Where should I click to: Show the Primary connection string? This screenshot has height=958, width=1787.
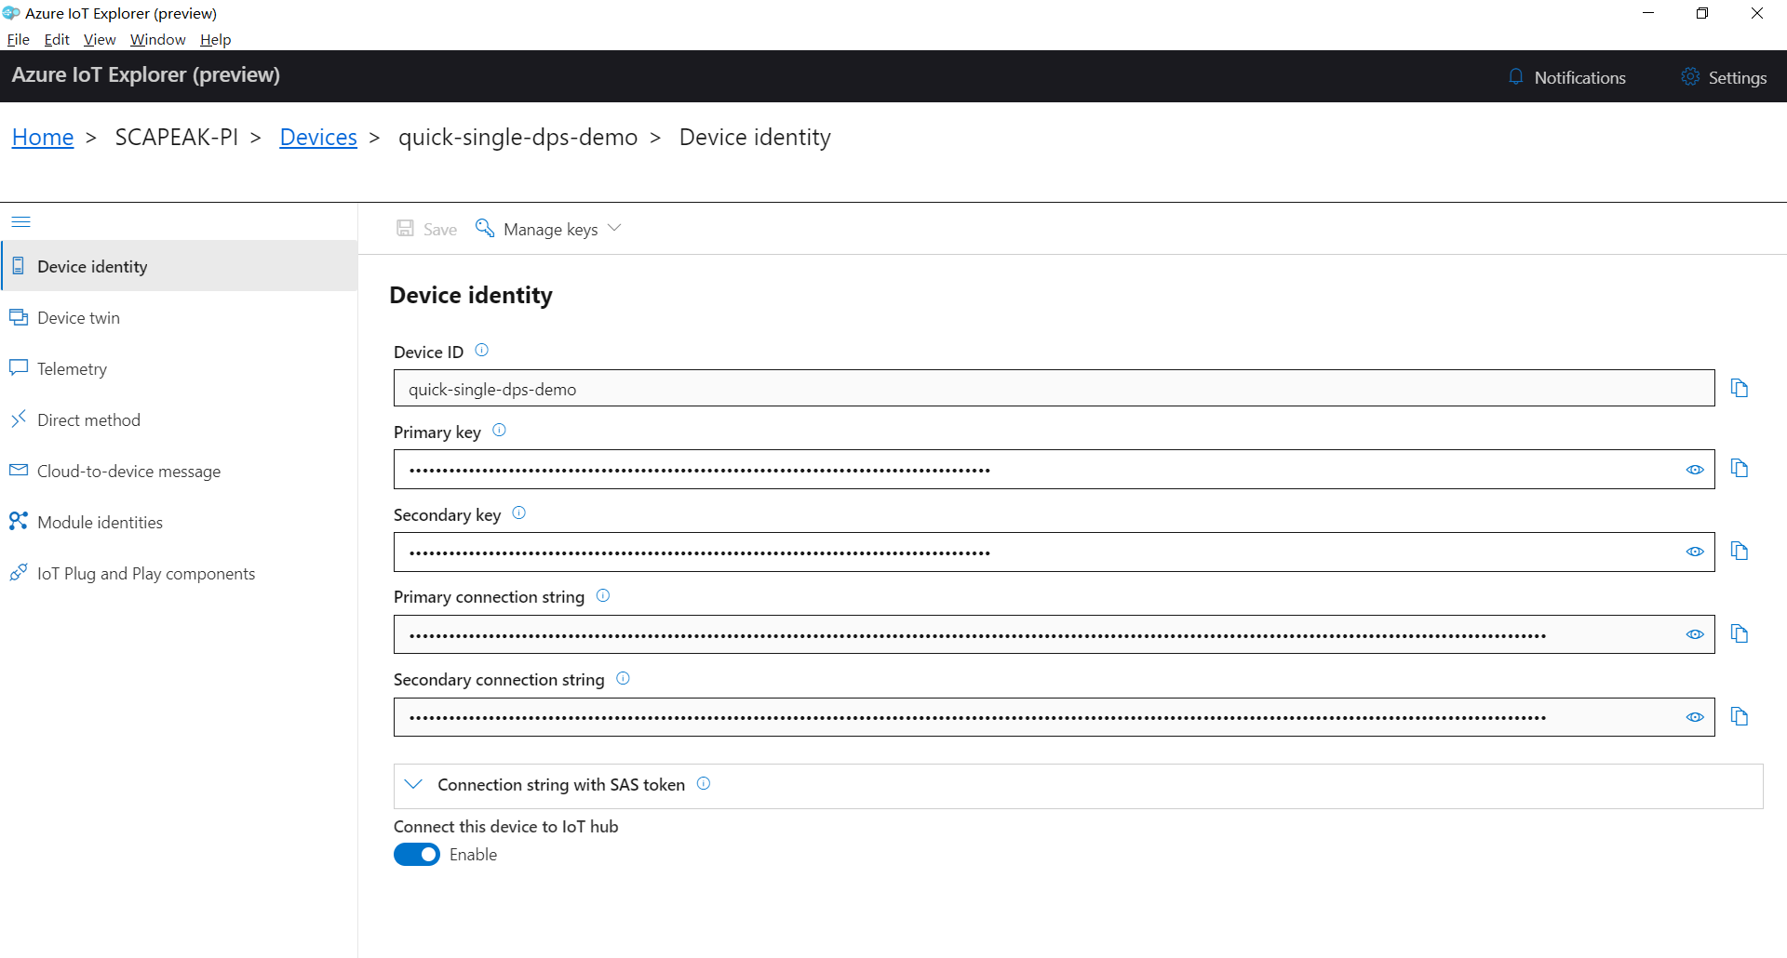click(1695, 634)
